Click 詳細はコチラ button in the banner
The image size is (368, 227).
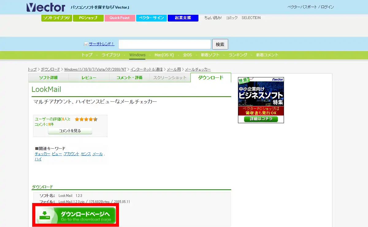click(261, 119)
